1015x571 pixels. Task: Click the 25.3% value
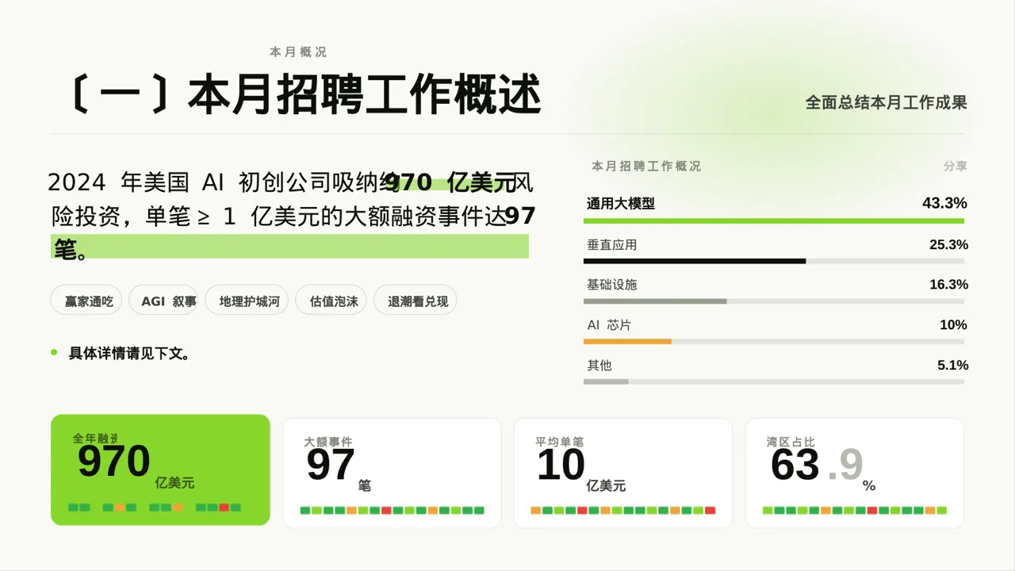(x=948, y=245)
